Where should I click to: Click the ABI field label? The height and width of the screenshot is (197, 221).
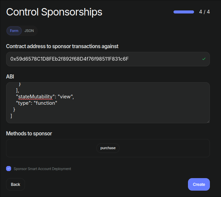pos(10,77)
